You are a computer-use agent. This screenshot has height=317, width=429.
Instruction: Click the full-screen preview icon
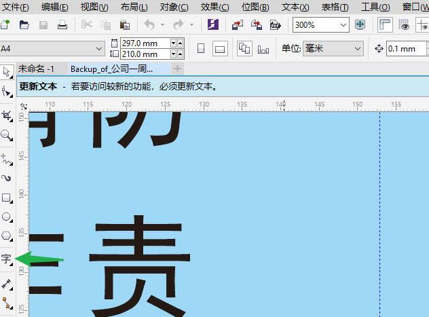[x=360, y=25]
